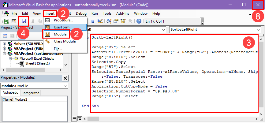The height and width of the screenshot is (123, 265).
Task: Click line Application.CutCopyMode = False
Action: (129, 86)
